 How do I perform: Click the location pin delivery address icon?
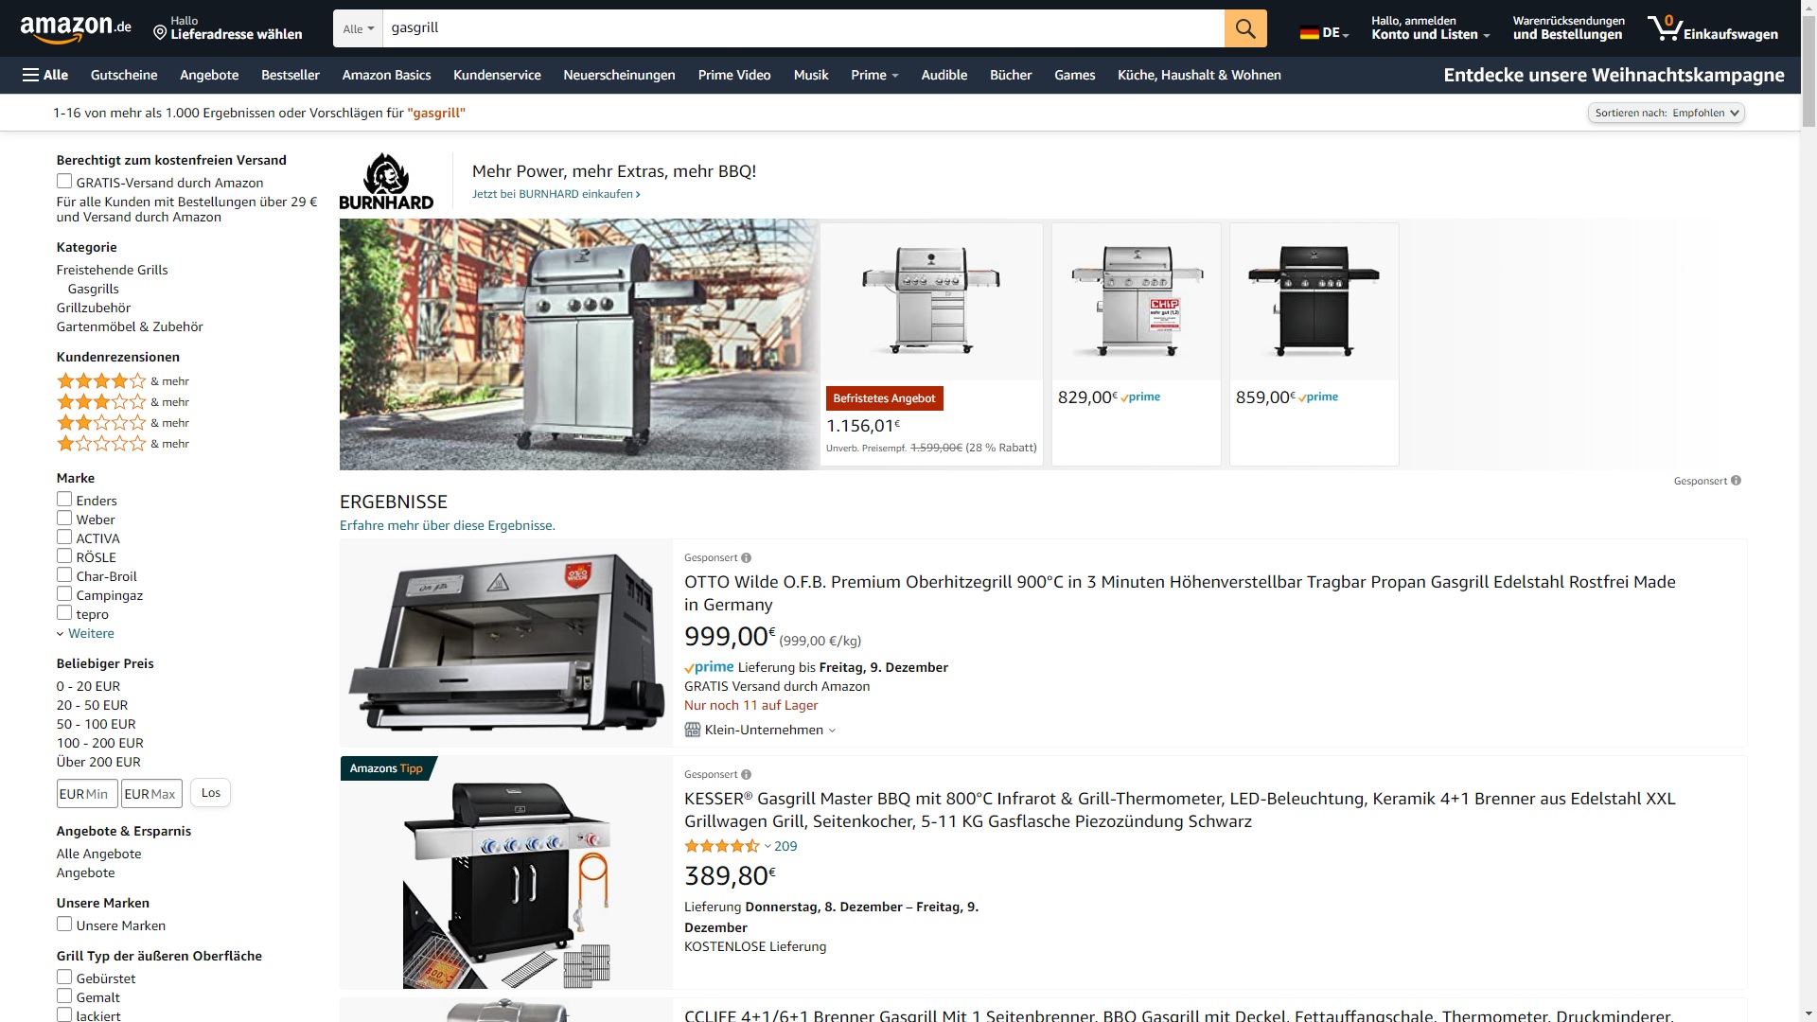point(160,33)
